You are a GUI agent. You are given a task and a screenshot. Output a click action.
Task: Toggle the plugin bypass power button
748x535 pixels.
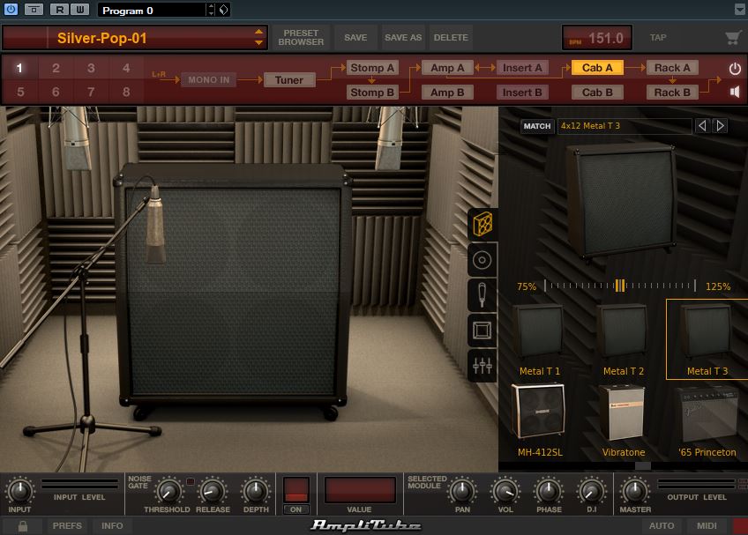11,10
